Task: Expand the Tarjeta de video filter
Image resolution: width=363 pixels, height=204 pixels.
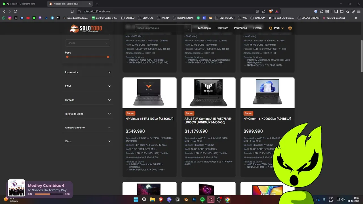Action: [88, 114]
